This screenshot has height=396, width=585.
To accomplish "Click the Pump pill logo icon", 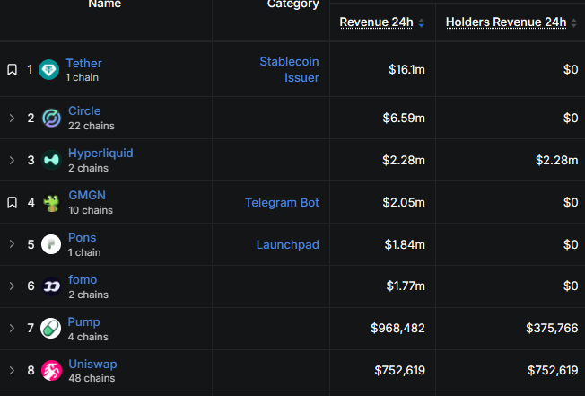I will [x=51, y=329].
